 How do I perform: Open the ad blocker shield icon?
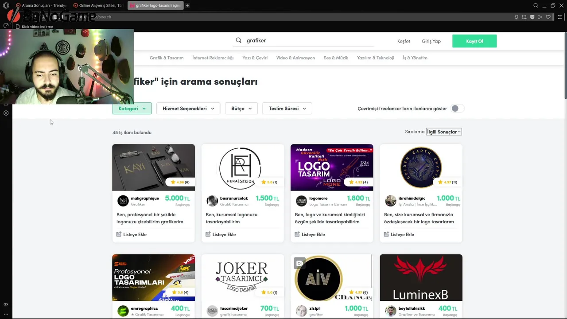(x=532, y=17)
